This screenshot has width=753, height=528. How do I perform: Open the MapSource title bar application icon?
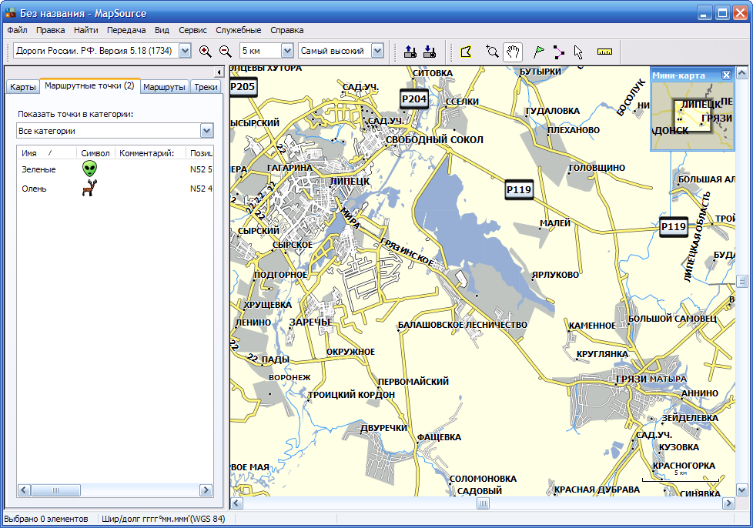(x=11, y=13)
